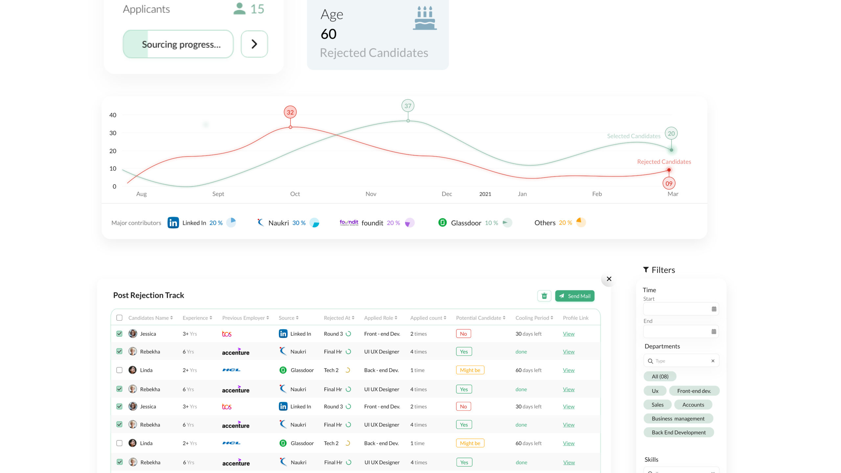This screenshot has width=841, height=473.
Task: Check the first Linda row checkbox
Action: 119,370
